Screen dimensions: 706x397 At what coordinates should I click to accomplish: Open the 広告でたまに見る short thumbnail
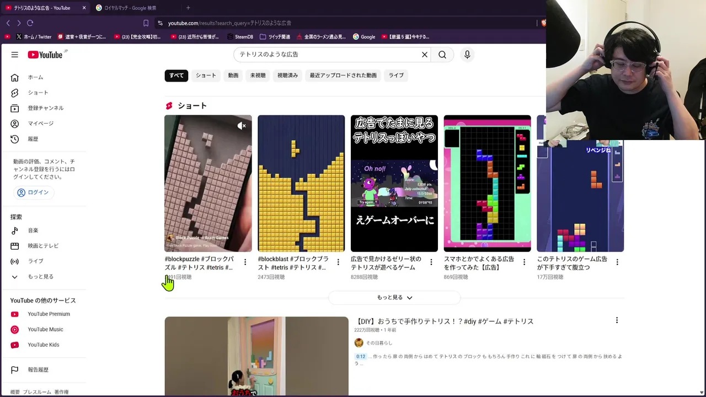pos(394,184)
